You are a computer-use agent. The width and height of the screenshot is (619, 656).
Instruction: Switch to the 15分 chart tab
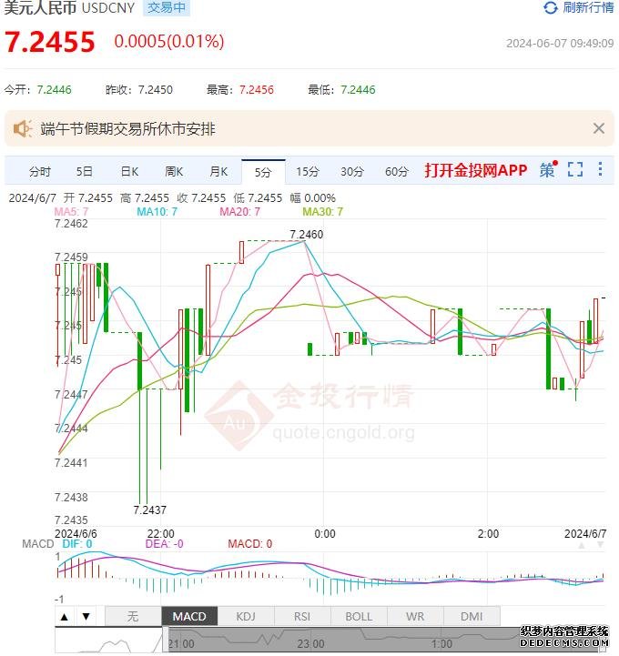[308, 172]
